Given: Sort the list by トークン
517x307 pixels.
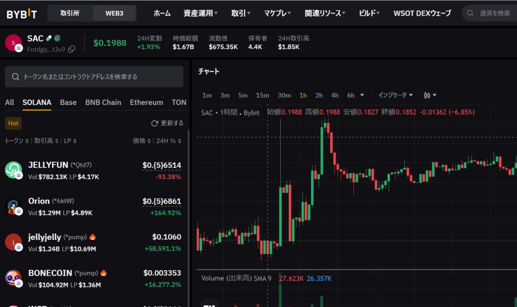Looking at the screenshot, I should pos(17,141).
